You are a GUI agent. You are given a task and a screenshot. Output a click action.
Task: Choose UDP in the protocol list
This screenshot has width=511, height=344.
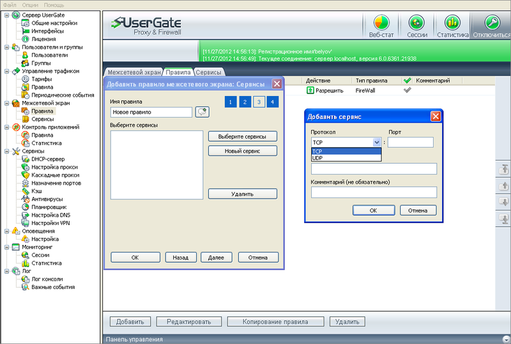(346, 158)
